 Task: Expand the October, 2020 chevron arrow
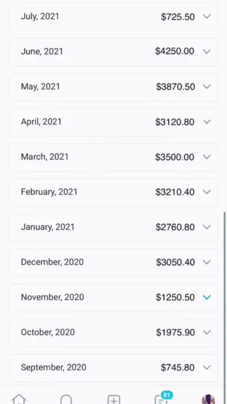(x=207, y=332)
